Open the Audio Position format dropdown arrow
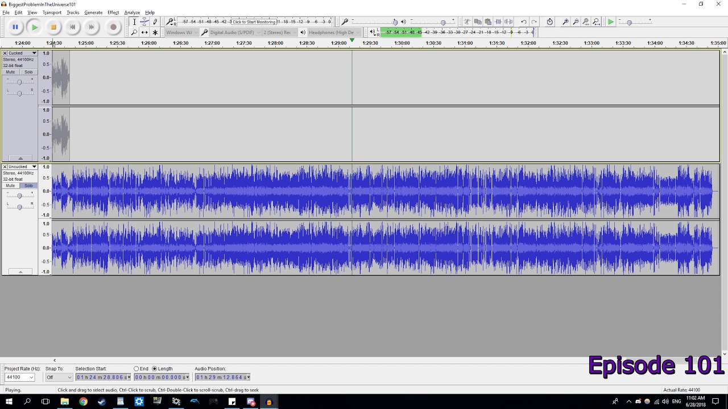The height and width of the screenshot is (409, 728). click(249, 377)
